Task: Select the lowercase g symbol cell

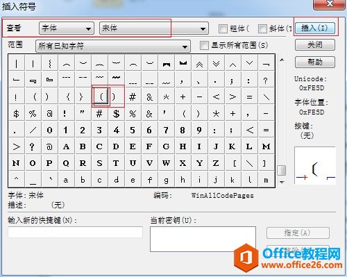Action: pyautogui.click(x=166, y=179)
